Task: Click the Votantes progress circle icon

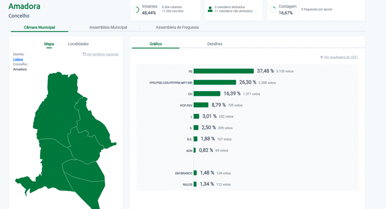Action: pos(136,10)
